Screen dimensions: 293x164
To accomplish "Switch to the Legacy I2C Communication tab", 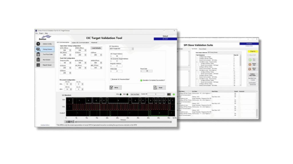I will (80, 42).
